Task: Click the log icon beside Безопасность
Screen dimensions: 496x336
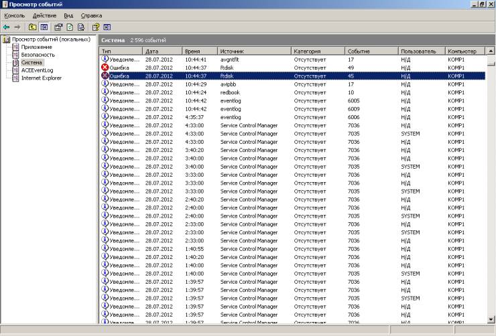Action: pyautogui.click(x=15, y=55)
